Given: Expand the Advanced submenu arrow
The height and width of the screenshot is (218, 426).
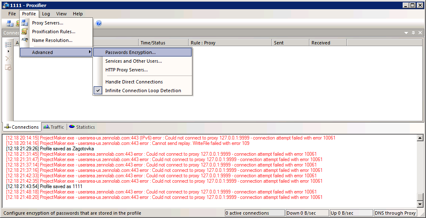Looking at the screenshot, I should point(90,52).
